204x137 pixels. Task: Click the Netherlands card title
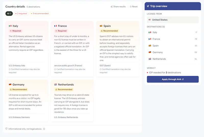tap(66, 85)
